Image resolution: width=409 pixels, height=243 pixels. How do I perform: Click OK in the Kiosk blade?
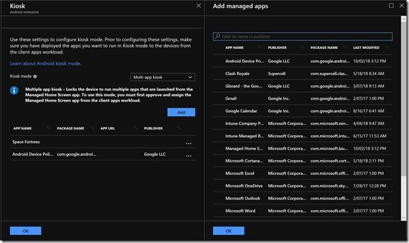pyautogui.click(x=25, y=231)
